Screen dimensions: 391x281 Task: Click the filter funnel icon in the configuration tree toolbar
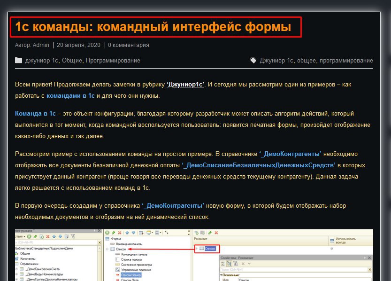[x=73, y=236]
